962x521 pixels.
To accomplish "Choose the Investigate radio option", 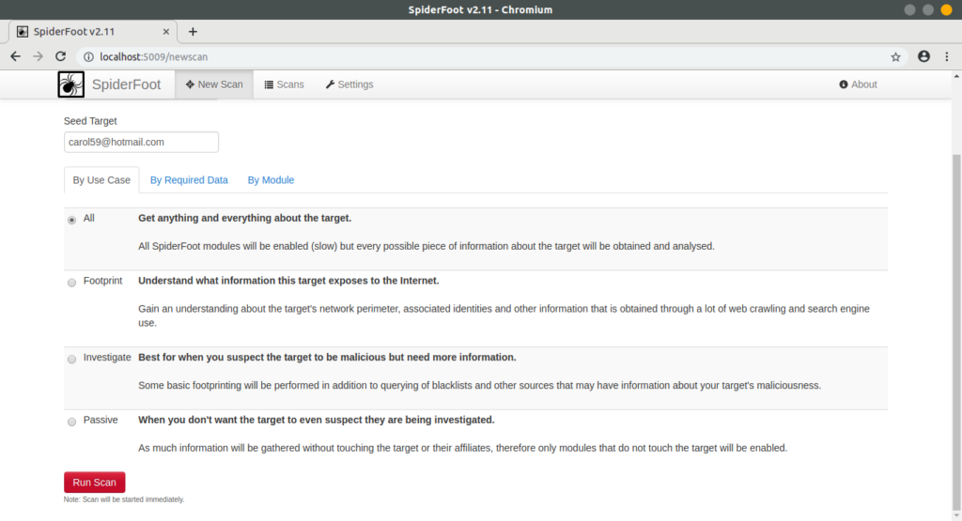I will point(72,360).
